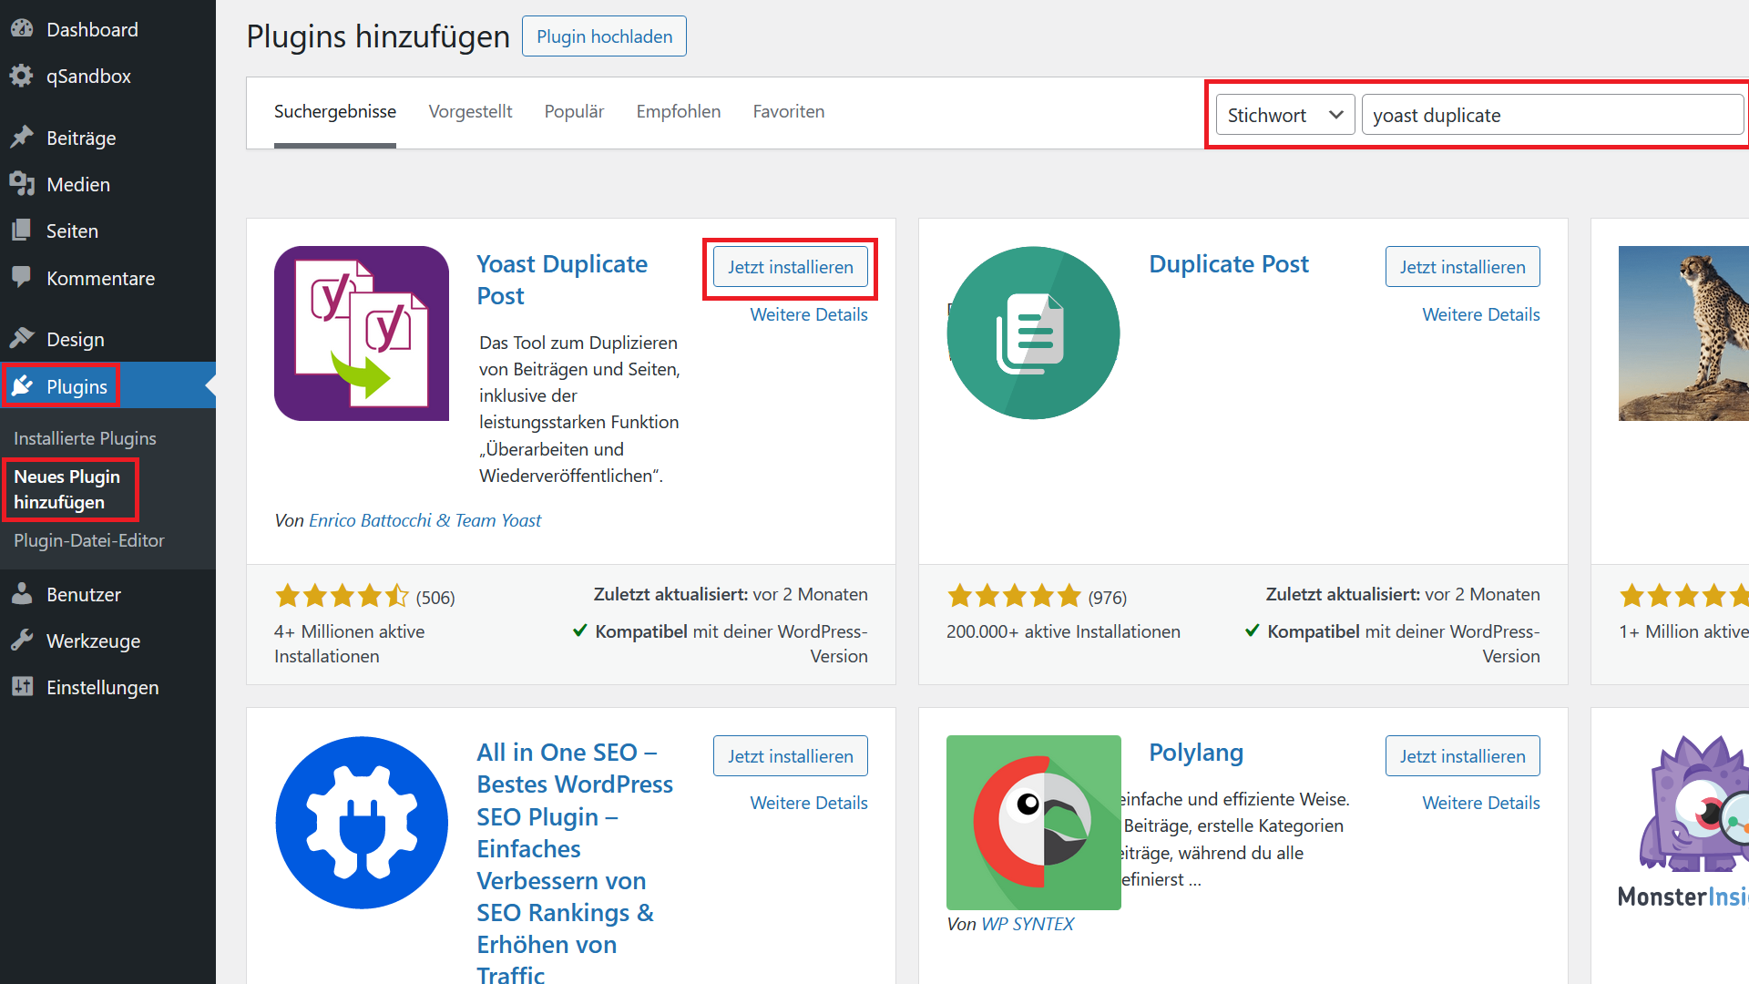The image size is (1749, 984).
Task: Click the Seiten pages icon
Action: [22, 231]
